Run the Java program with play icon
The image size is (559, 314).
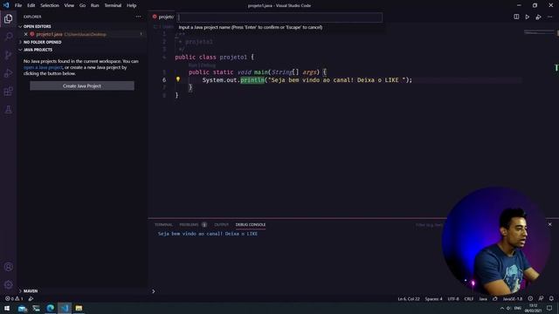[x=528, y=17]
